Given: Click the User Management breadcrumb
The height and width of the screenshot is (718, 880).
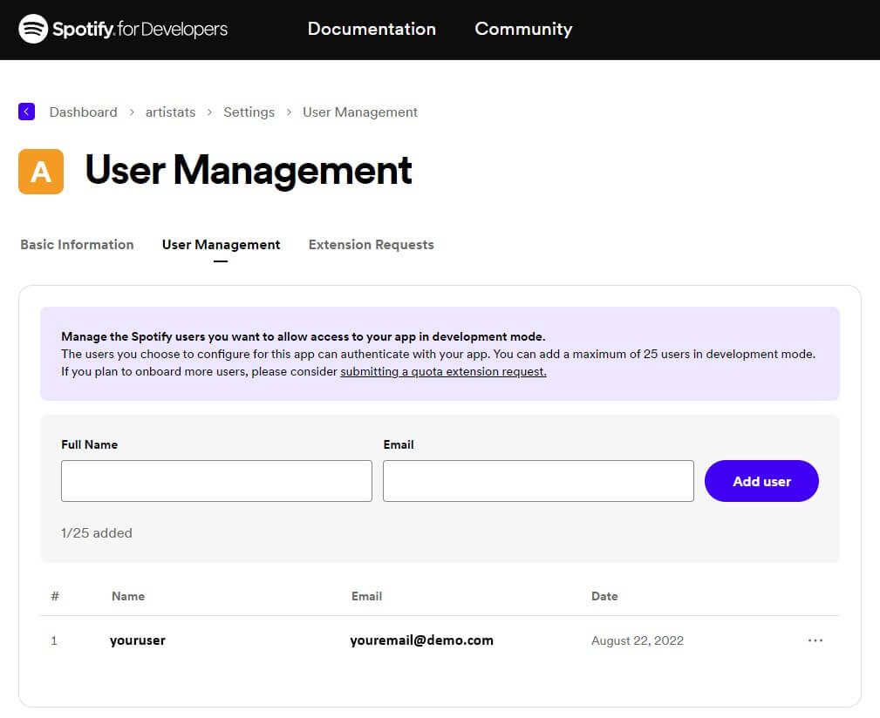Looking at the screenshot, I should (359, 112).
